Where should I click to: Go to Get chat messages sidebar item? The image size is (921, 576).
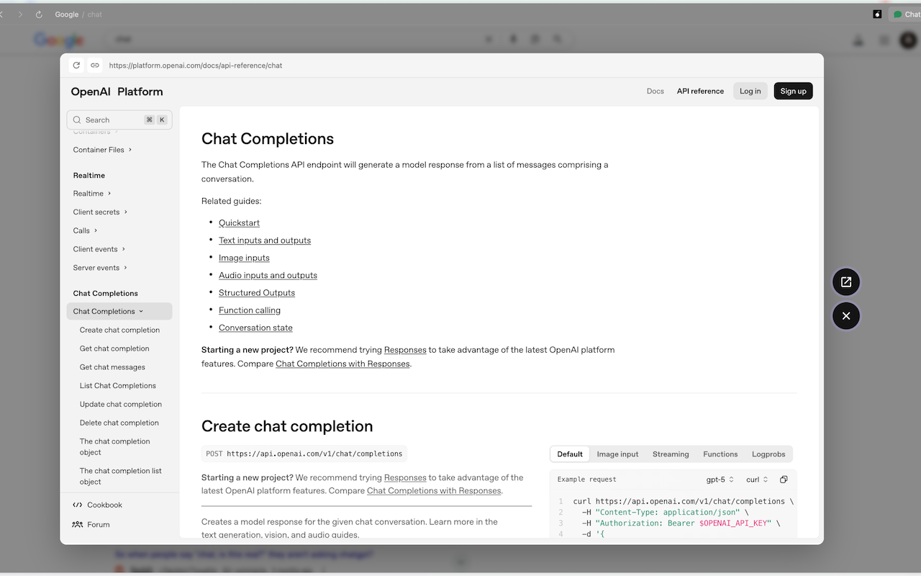click(112, 367)
